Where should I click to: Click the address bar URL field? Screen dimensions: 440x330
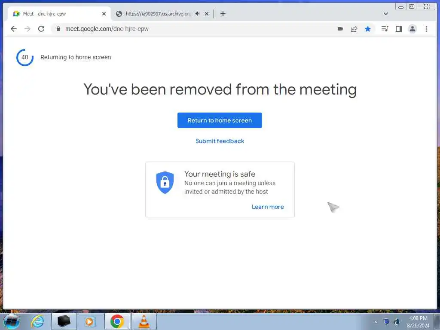pos(194,29)
